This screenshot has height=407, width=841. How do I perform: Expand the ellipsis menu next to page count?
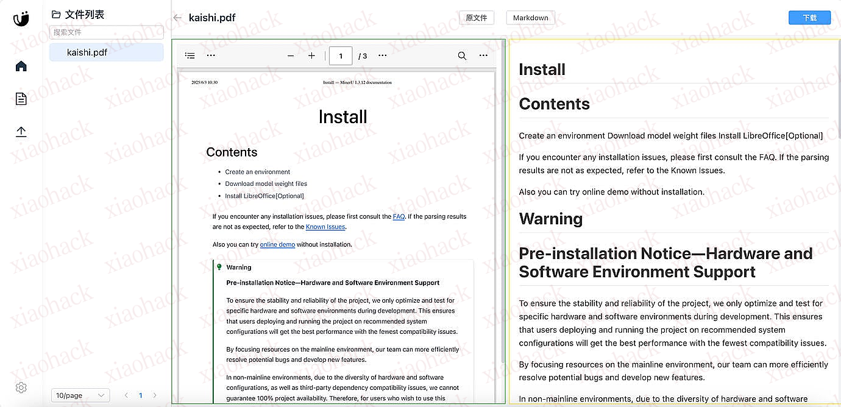[x=382, y=55]
